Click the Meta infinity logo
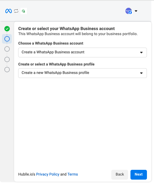This screenshot has height=184, width=154. coord(8,11)
